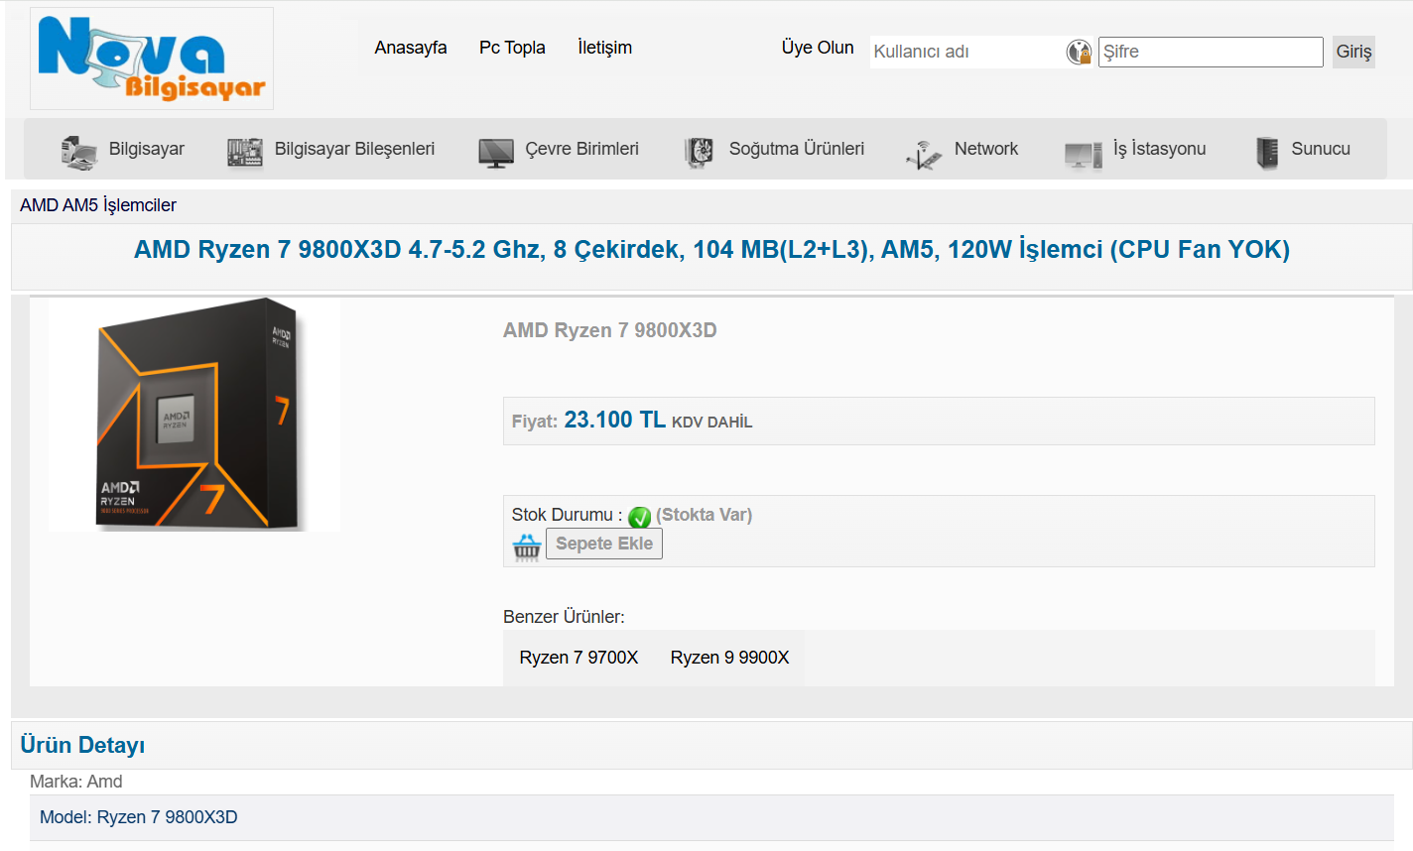This screenshot has height=851, width=1413.
Task: Open the Network category
Action: 986,149
